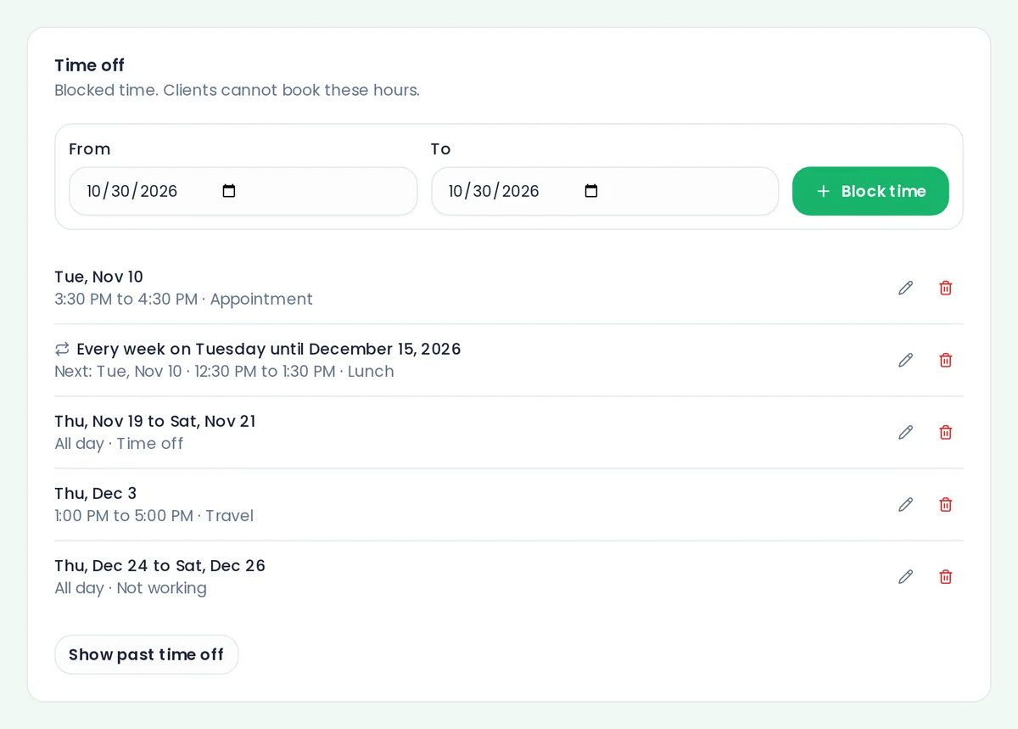Edit the weekly Tuesday Lunch block
Image resolution: width=1018 pixels, height=729 pixels.
point(905,360)
